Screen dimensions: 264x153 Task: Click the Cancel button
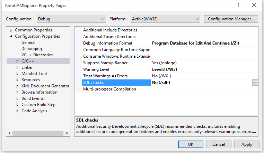pyautogui.click(x=219, y=144)
